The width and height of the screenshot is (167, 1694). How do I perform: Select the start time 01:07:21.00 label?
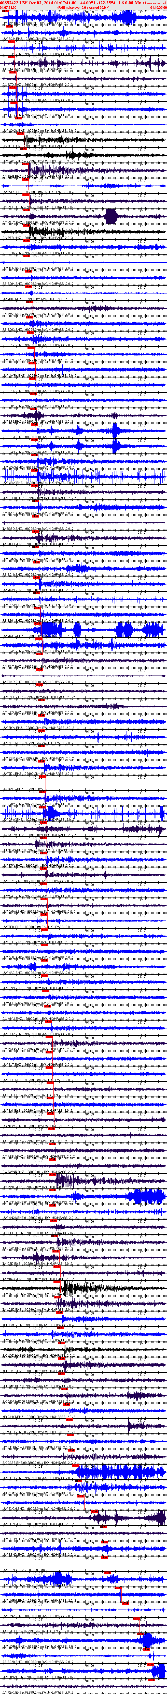[x=8, y=8]
